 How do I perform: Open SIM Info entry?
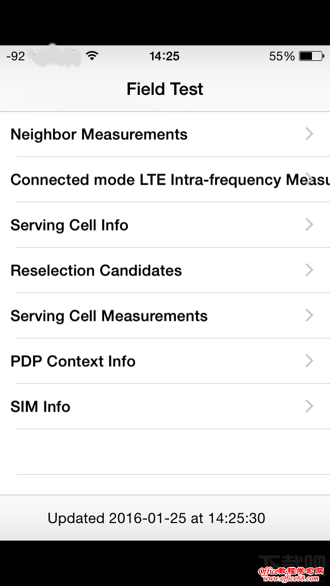pos(41,407)
